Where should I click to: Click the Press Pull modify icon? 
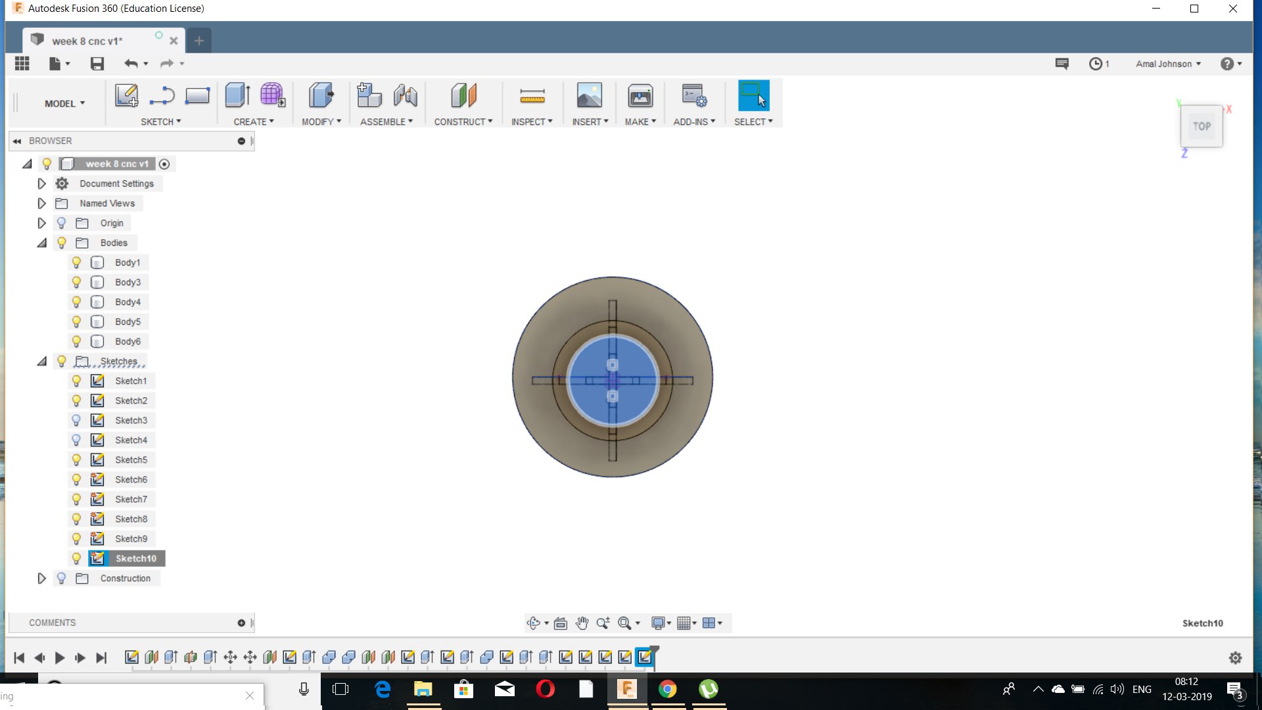(321, 96)
